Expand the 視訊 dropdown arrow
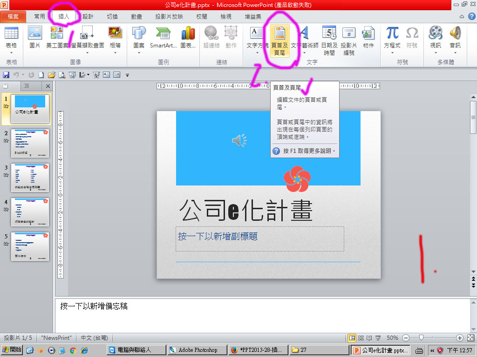 coord(436,53)
